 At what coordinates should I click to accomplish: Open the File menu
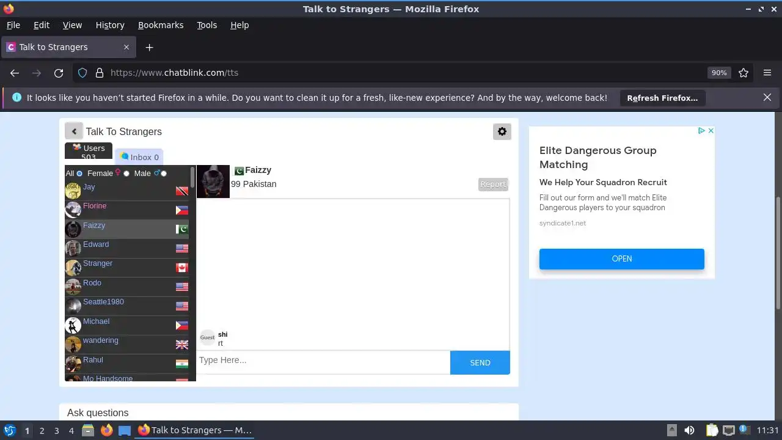tap(13, 25)
